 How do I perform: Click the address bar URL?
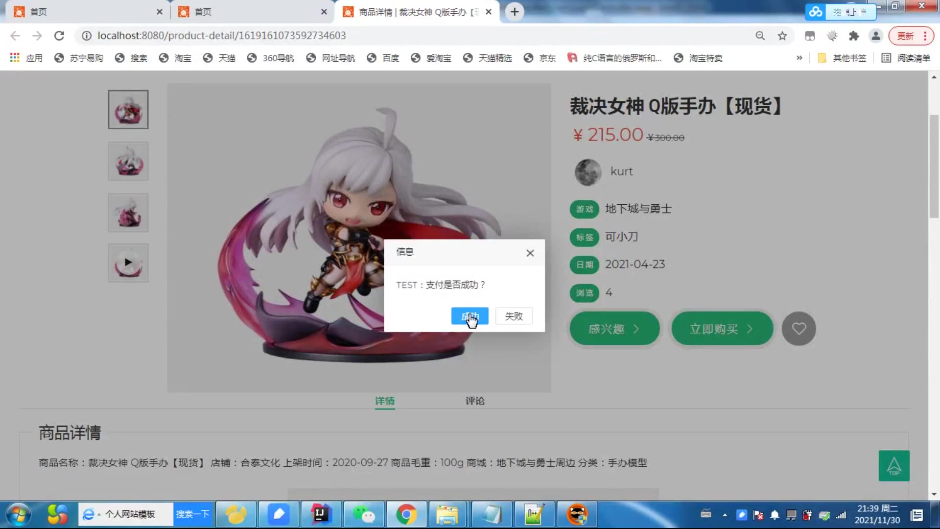pos(221,36)
